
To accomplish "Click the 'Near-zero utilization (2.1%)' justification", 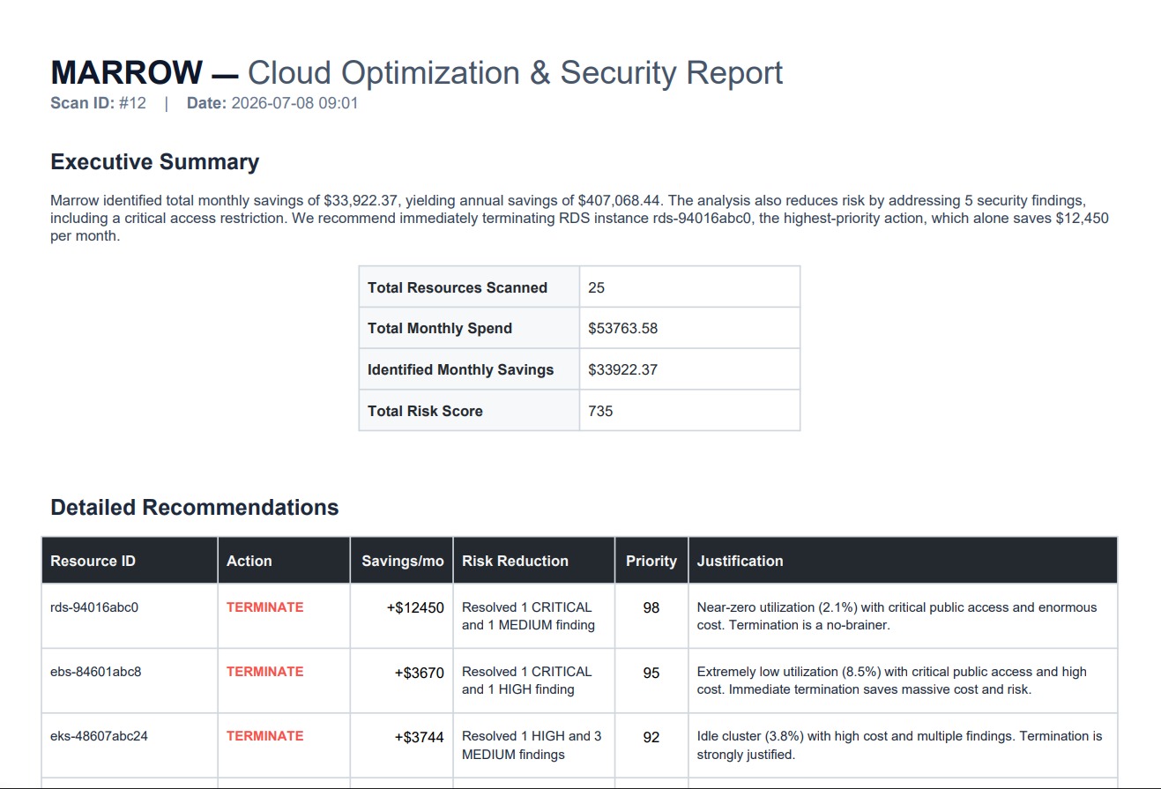I will point(897,616).
